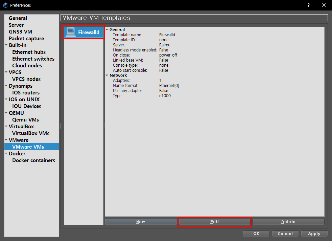Click the Delete template button

pos(288,222)
